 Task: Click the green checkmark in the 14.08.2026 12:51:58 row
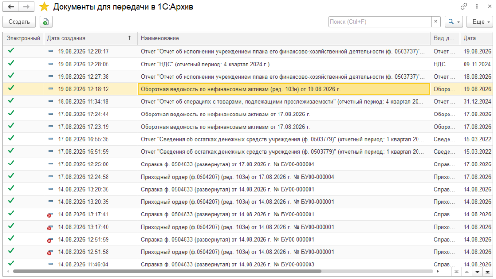click(11, 251)
